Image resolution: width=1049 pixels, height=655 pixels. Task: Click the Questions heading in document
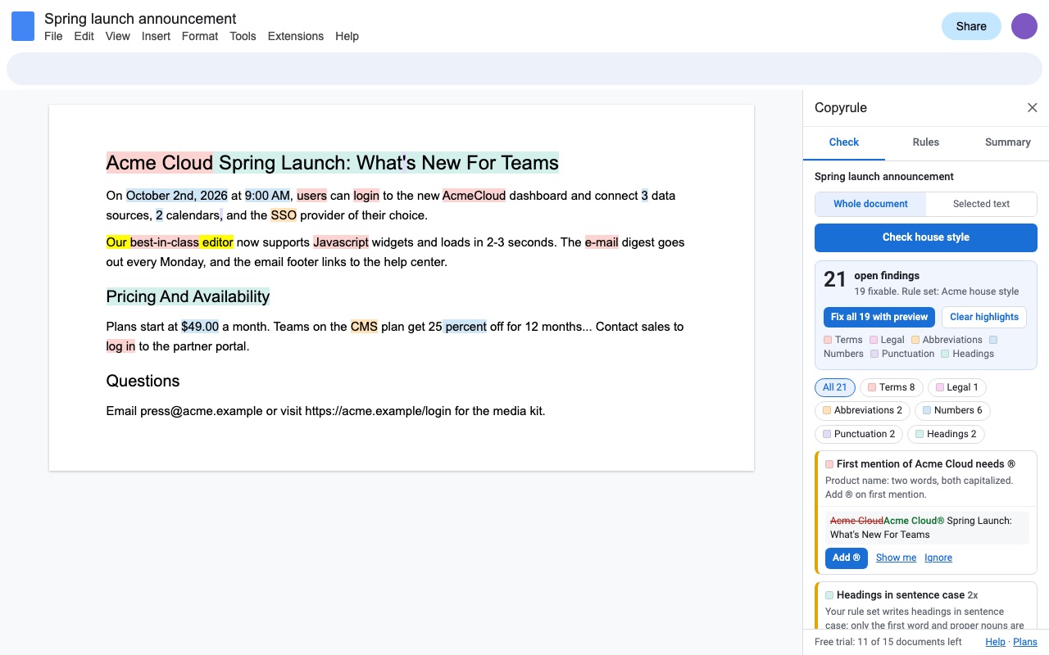click(143, 381)
